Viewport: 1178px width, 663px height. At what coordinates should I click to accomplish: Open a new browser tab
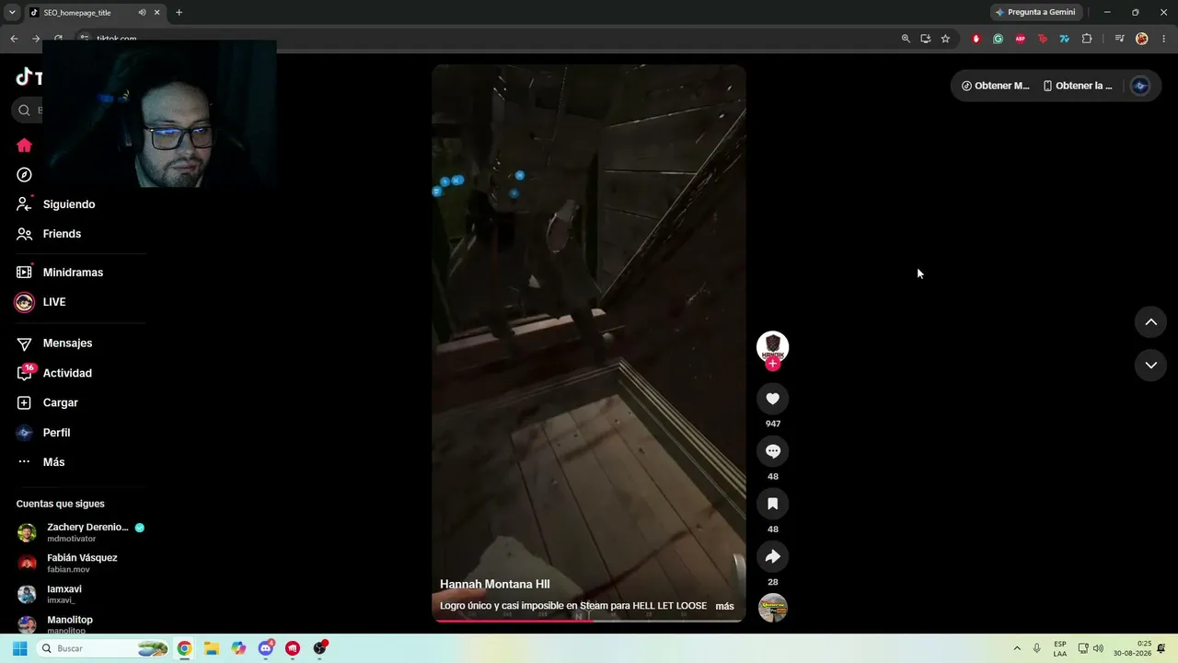click(179, 13)
